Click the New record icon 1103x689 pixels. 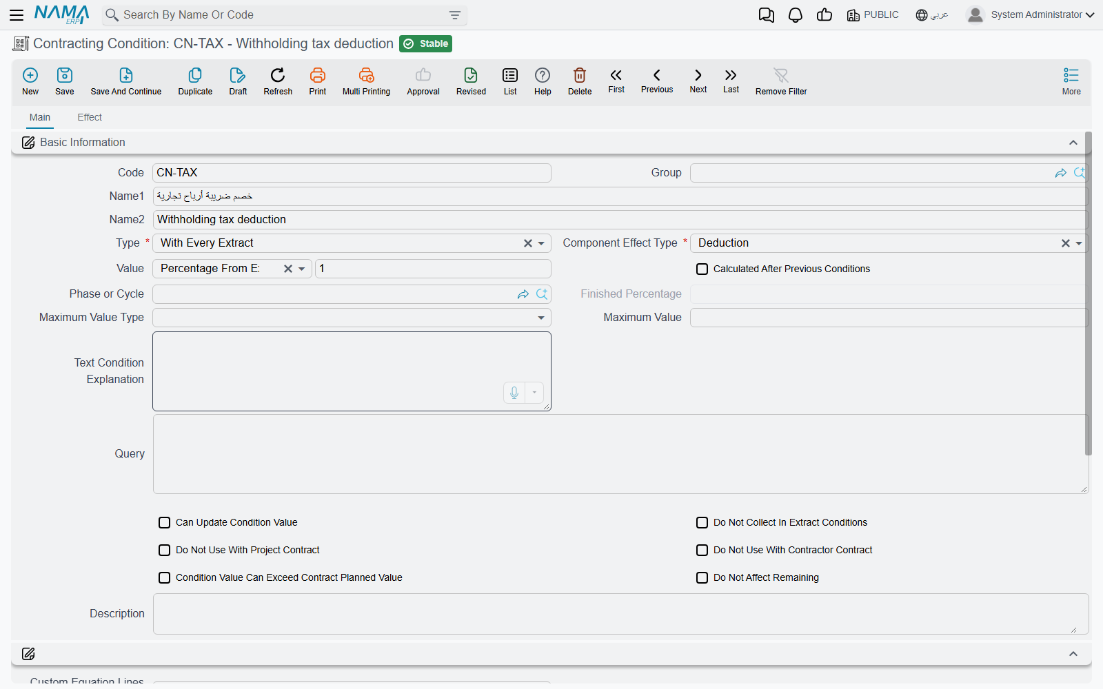pos(30,75)
